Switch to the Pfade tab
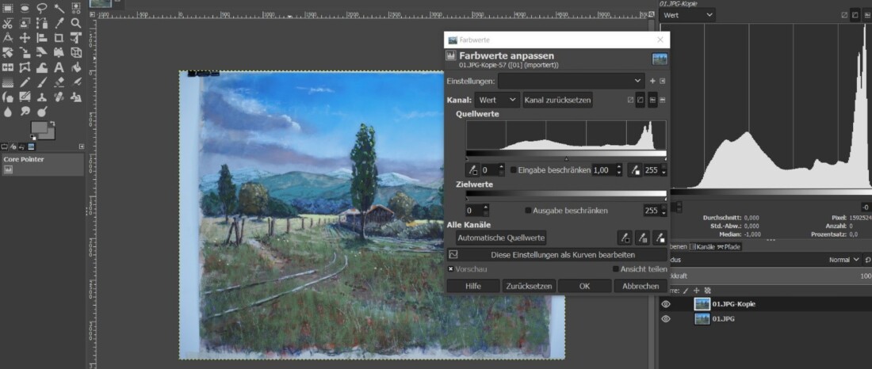Image resolution: width=872 pixels, height=369 pixels. (729, 247)
